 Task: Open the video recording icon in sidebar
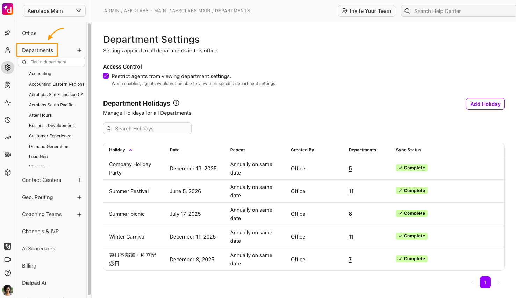(x=8, y=155)
